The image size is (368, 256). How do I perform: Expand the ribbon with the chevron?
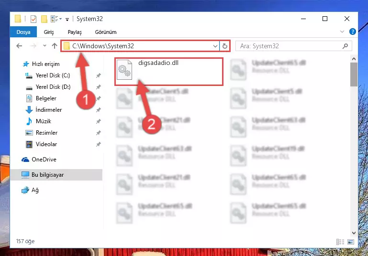pyautogui.click(x=342, y=32)
